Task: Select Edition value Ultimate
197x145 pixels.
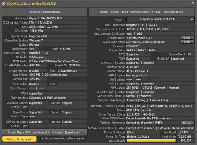Action: pos(34,44)
